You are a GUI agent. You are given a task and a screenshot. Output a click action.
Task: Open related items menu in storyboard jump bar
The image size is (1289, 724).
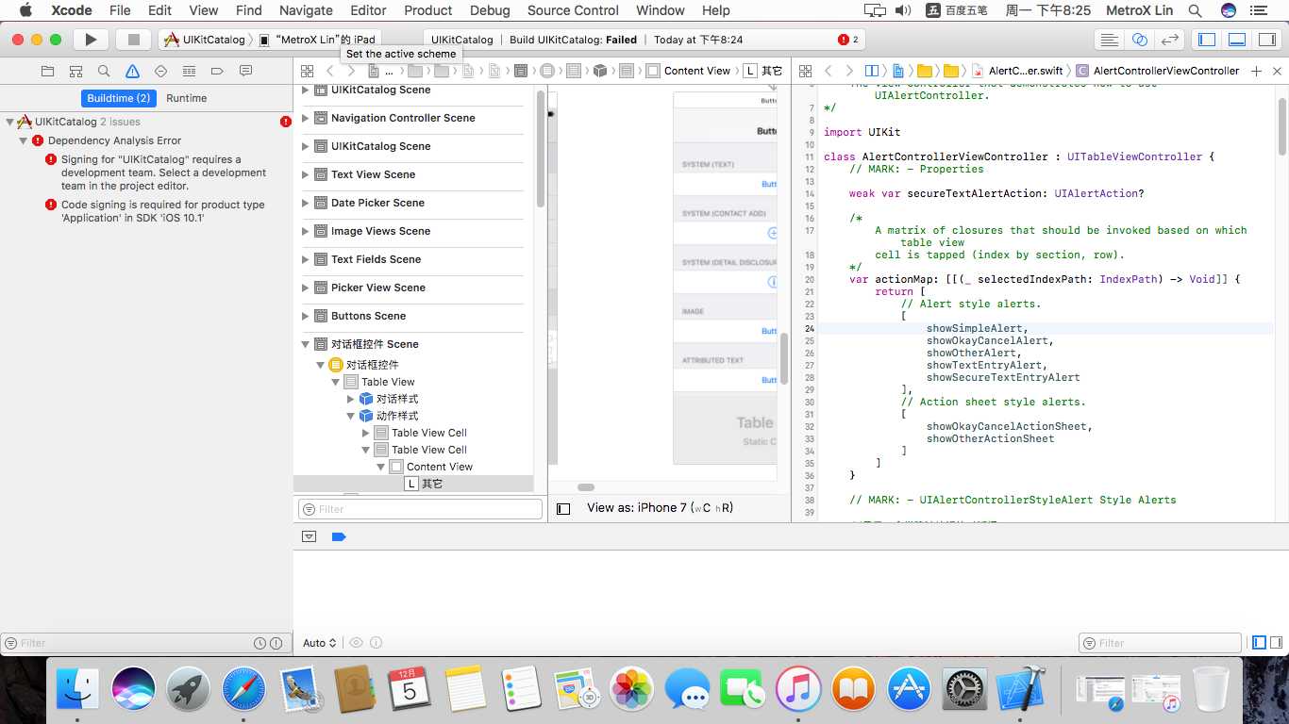click(308, 71)
